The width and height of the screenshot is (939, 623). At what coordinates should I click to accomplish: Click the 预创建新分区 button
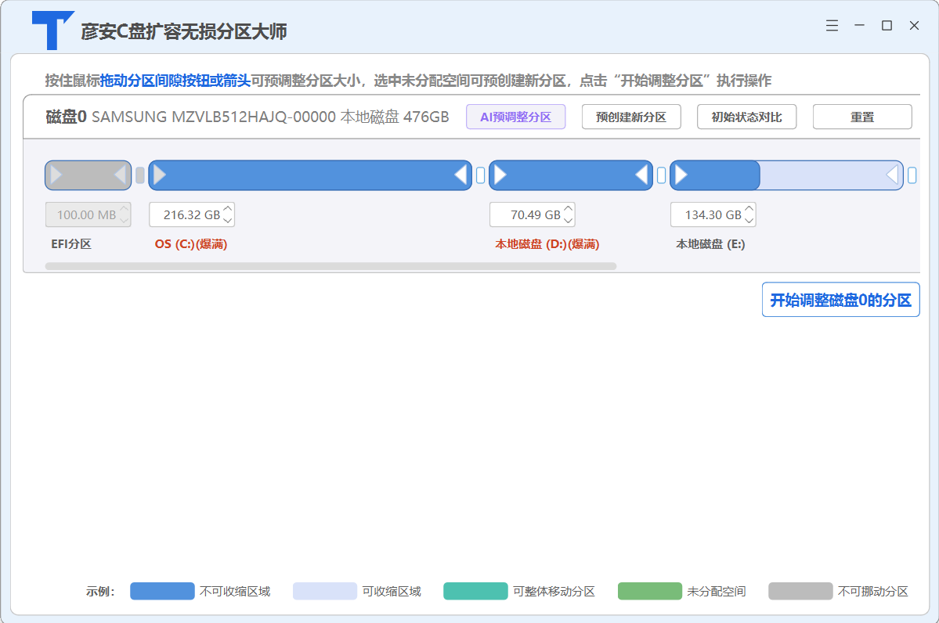click(631, 117)
